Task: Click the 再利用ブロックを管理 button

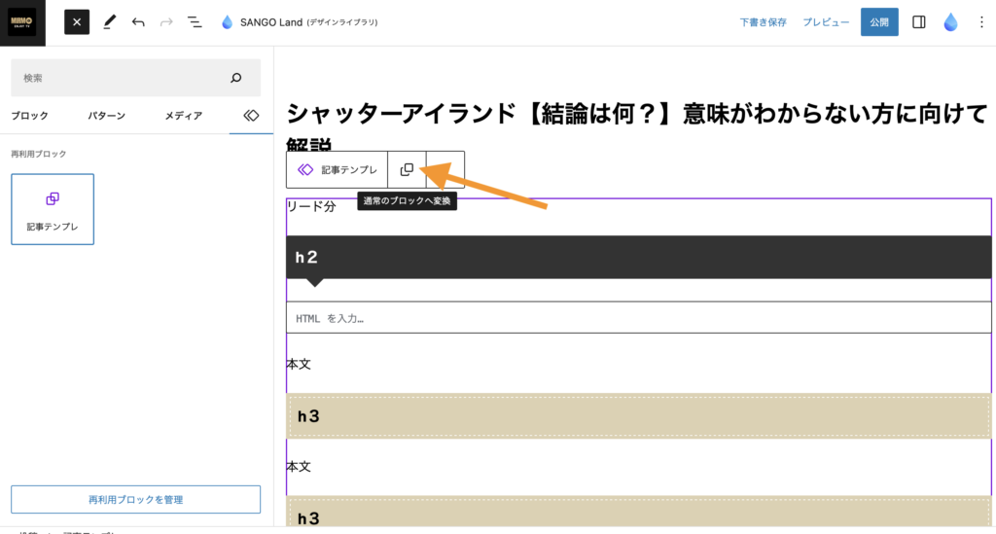Action: [x=135, y=499]
